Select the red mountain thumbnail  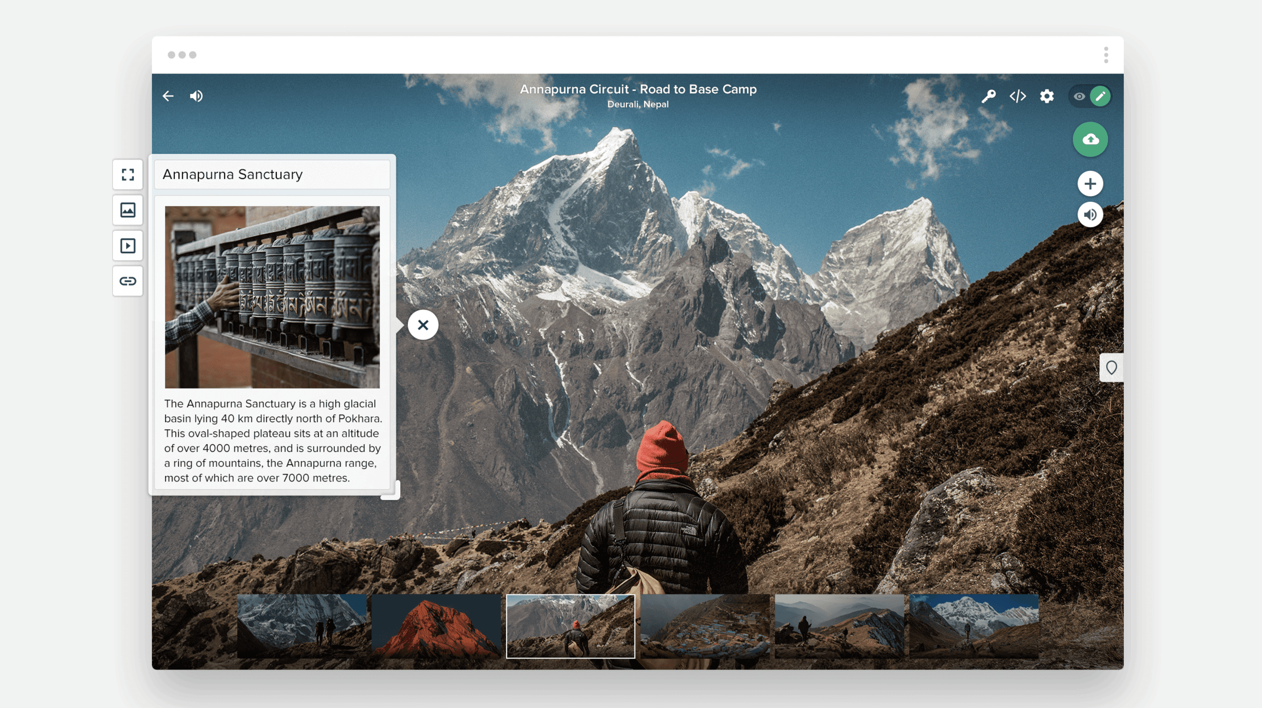436,626
